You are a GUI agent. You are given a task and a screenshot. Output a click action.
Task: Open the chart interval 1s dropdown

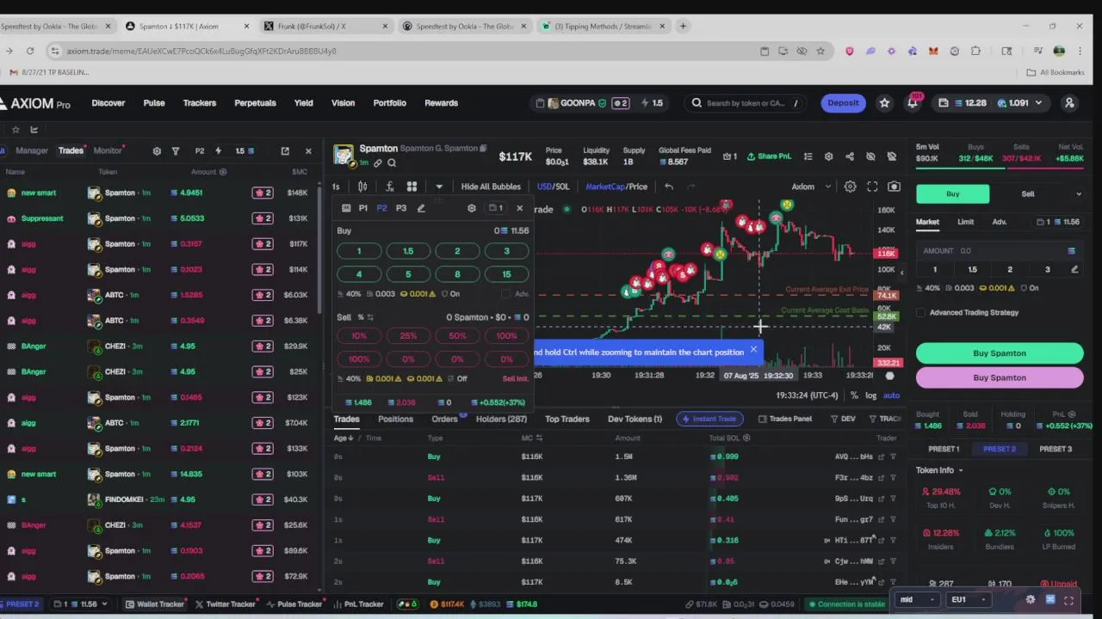[336, 187]
